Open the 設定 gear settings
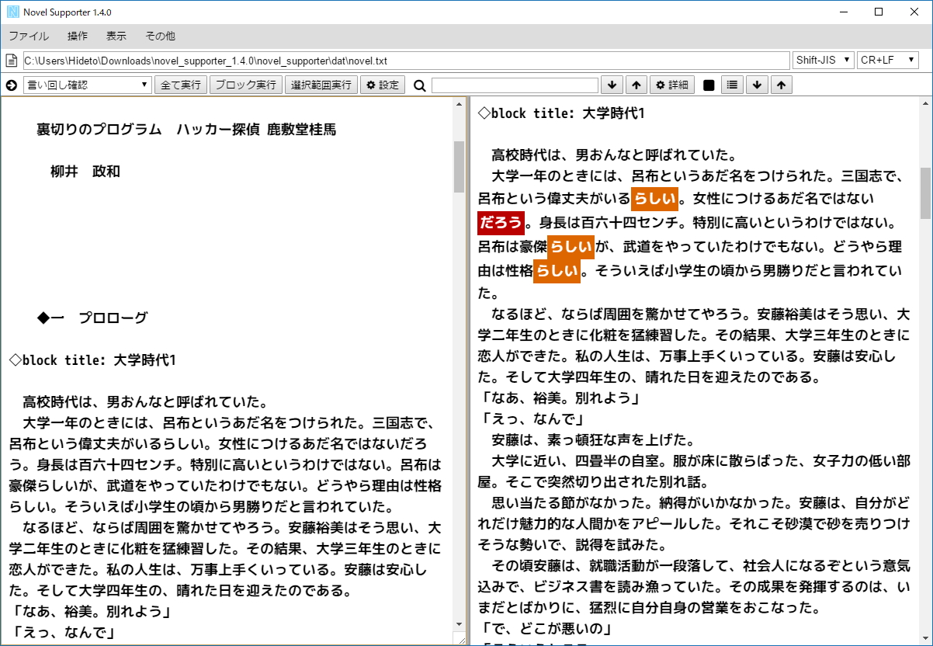Screen dimensions: 933x646 click(382, 85)
